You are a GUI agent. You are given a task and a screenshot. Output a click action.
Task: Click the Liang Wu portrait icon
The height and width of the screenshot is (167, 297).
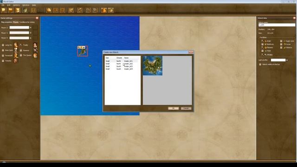coord(16,45)
